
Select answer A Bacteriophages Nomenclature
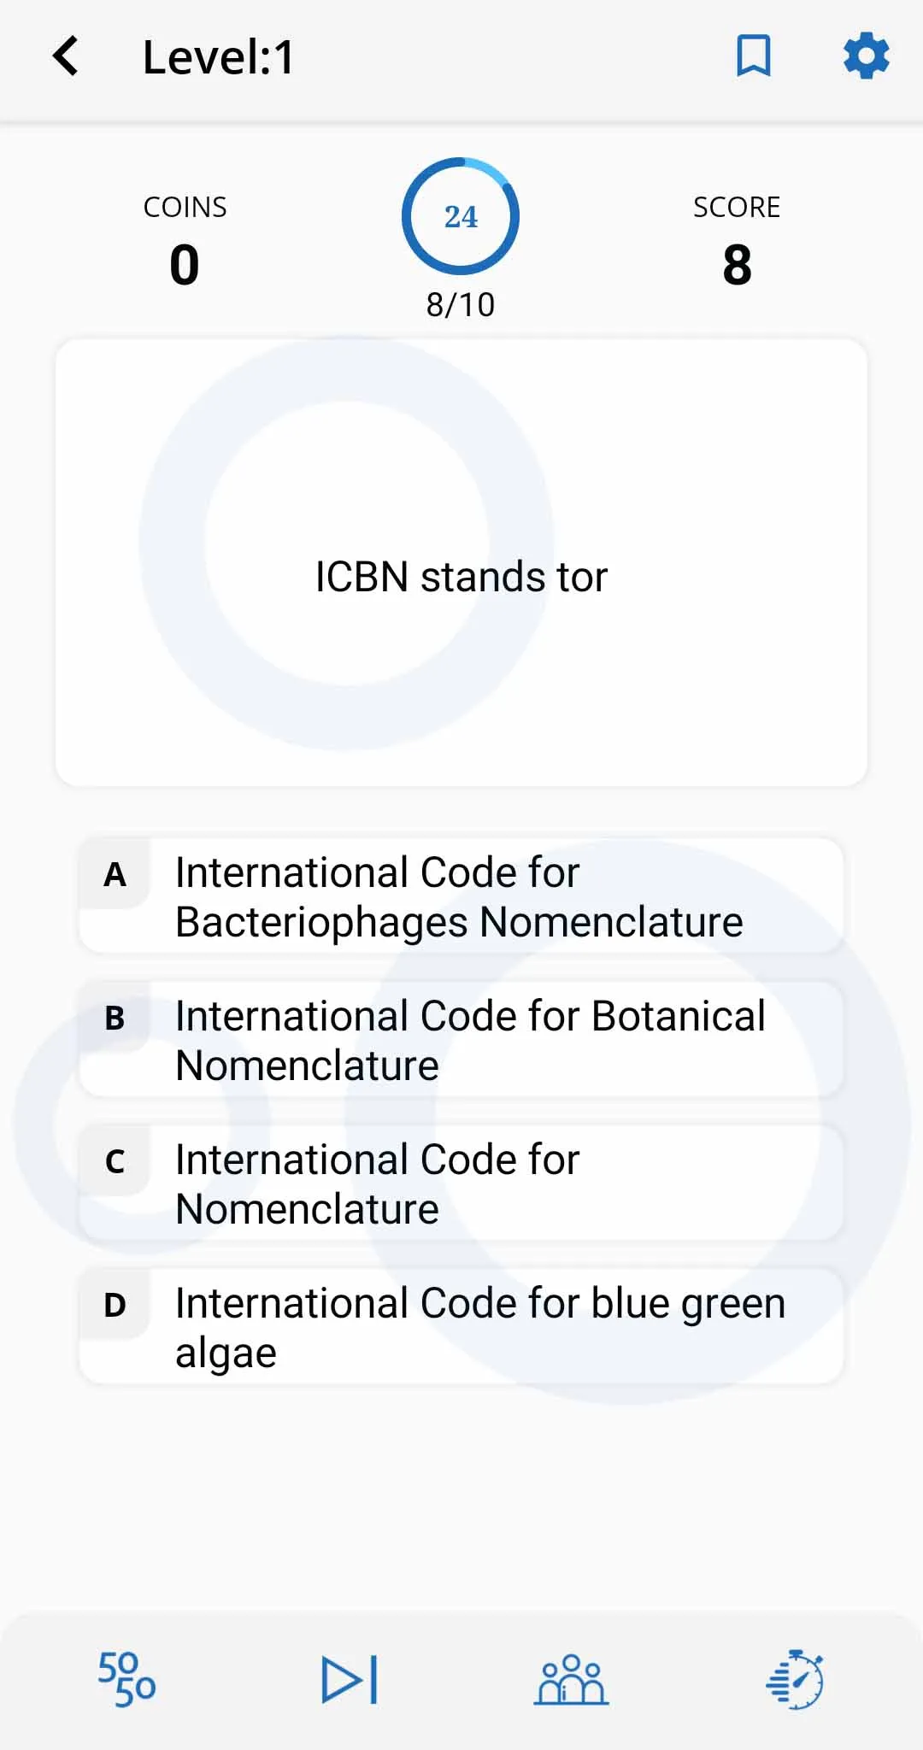pyautogui.click(x=461, y=896)
